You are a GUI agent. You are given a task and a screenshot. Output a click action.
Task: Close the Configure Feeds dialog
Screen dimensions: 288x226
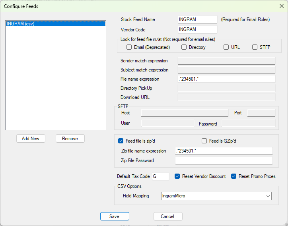[281, 6]
